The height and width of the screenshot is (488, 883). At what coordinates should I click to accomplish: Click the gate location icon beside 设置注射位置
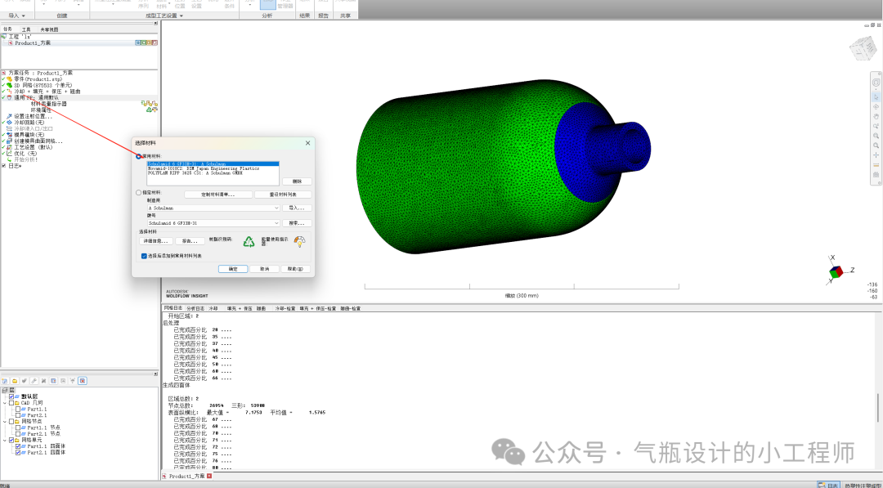[10, 117]
